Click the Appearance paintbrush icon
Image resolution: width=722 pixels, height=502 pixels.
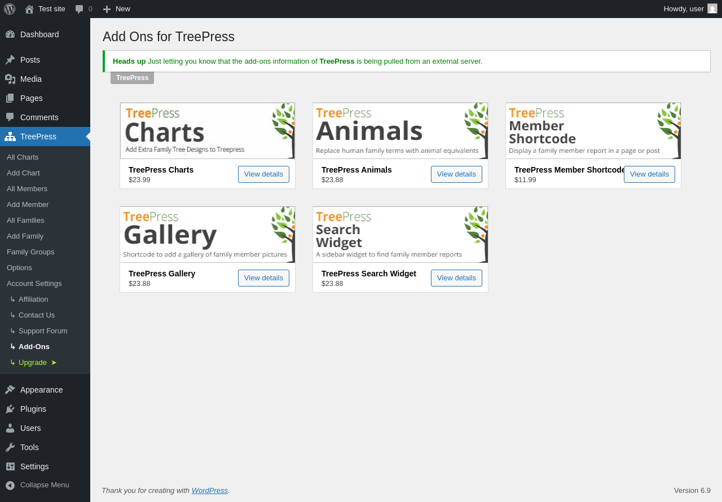click(x=10, y=390)
